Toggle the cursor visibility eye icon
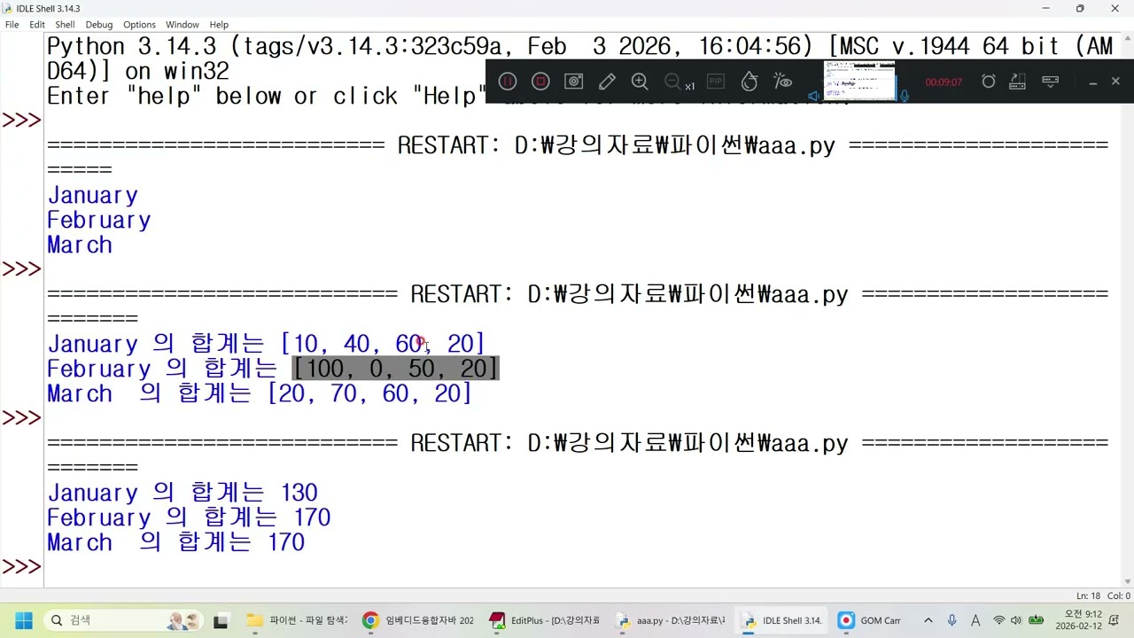This screenshot has height=638, width=1134. (x=782, y=82)
